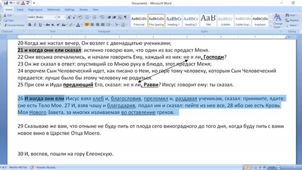The image size is (302, 170).
Task: Cut the selected text
Action: (x=8, y=15)
